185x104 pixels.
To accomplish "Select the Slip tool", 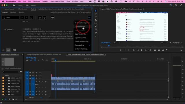I will point(96,23).
